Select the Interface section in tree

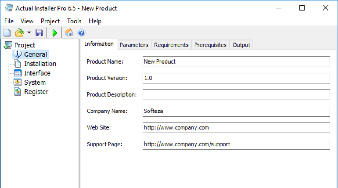(37, 73)
